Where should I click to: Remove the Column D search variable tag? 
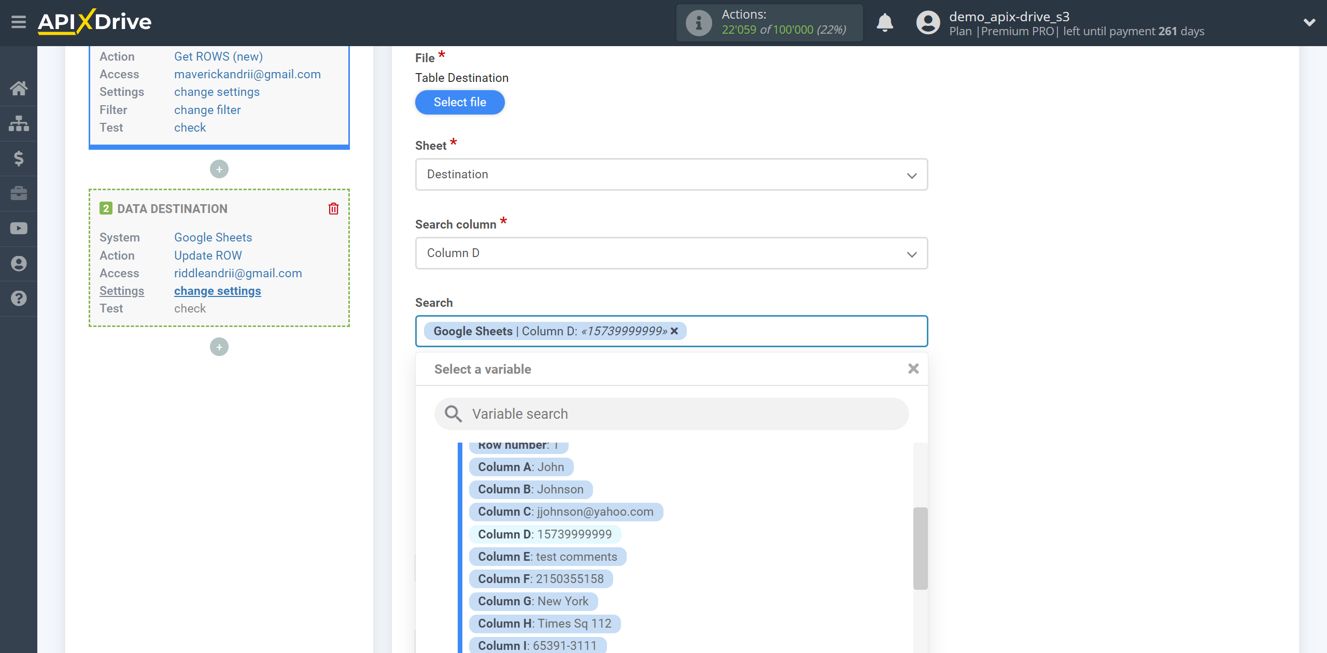[x=674, y=331]
